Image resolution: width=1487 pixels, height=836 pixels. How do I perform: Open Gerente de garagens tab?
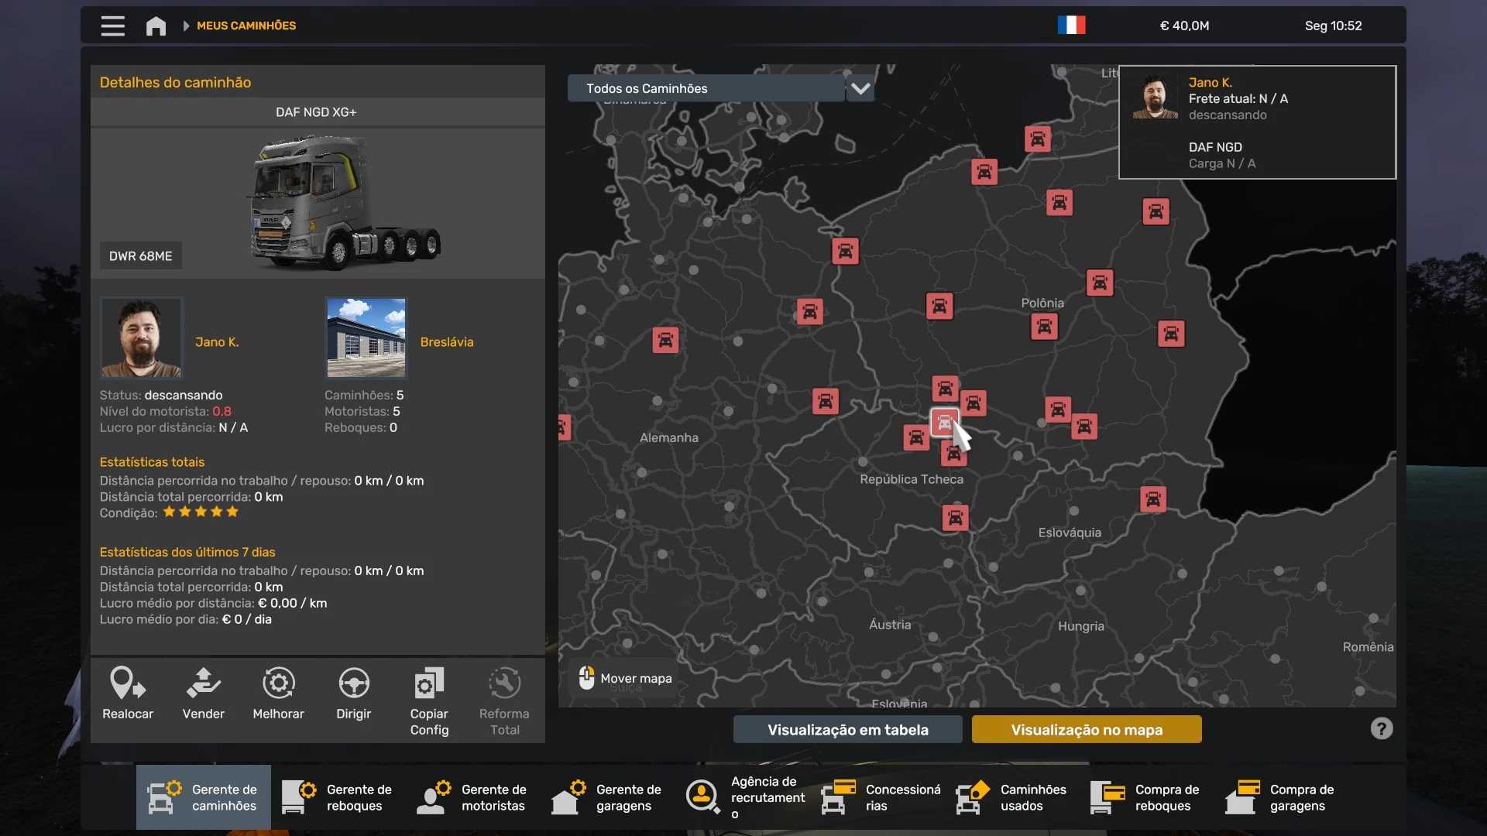607,797
